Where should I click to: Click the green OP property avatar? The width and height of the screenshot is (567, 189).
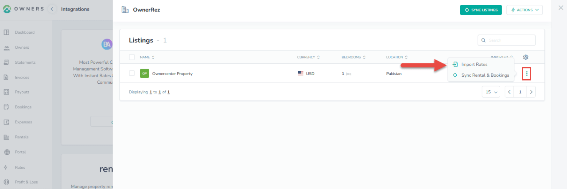point(144,73)
